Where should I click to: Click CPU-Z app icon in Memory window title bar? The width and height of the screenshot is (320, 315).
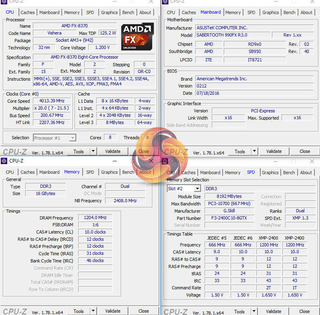[4, 161]
